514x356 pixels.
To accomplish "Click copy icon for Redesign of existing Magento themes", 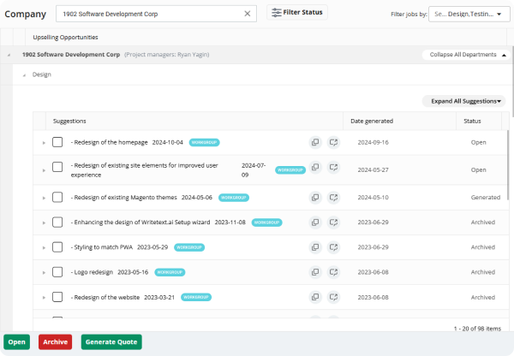I will [315, 198].
